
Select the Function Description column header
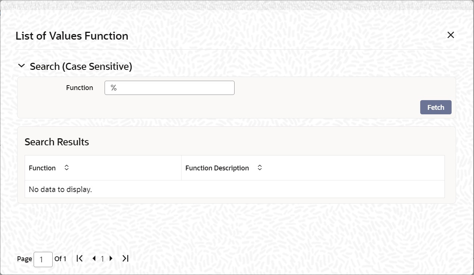pos(217,168)
